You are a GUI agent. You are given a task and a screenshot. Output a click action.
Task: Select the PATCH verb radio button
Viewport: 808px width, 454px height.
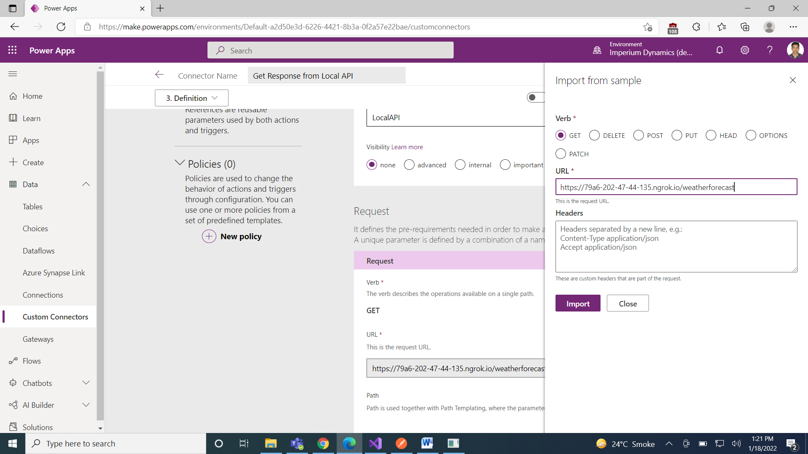coord(561,154)
